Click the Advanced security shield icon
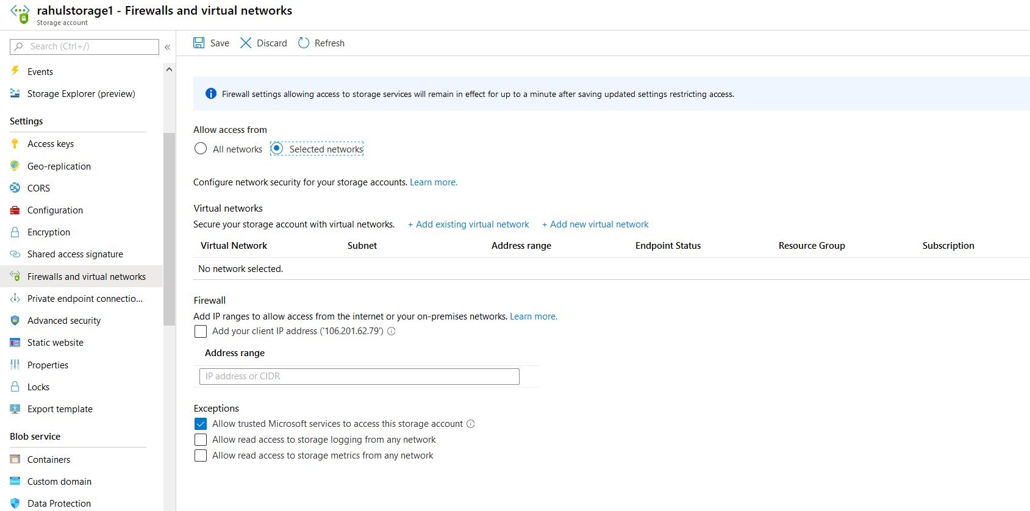 (15, 320)
